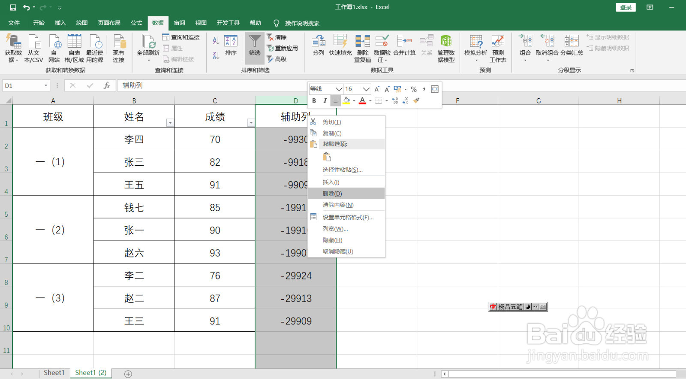This screenshot has width=686, height=379.
Task: Toggle Italic in mini toolbar
Action: [x=325, y=100]
